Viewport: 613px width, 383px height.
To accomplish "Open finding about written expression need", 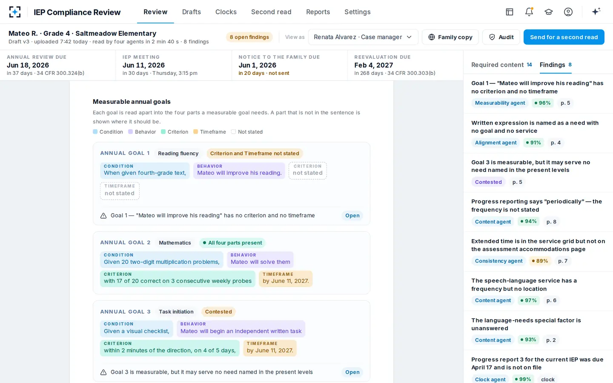I will click(538, 133).
